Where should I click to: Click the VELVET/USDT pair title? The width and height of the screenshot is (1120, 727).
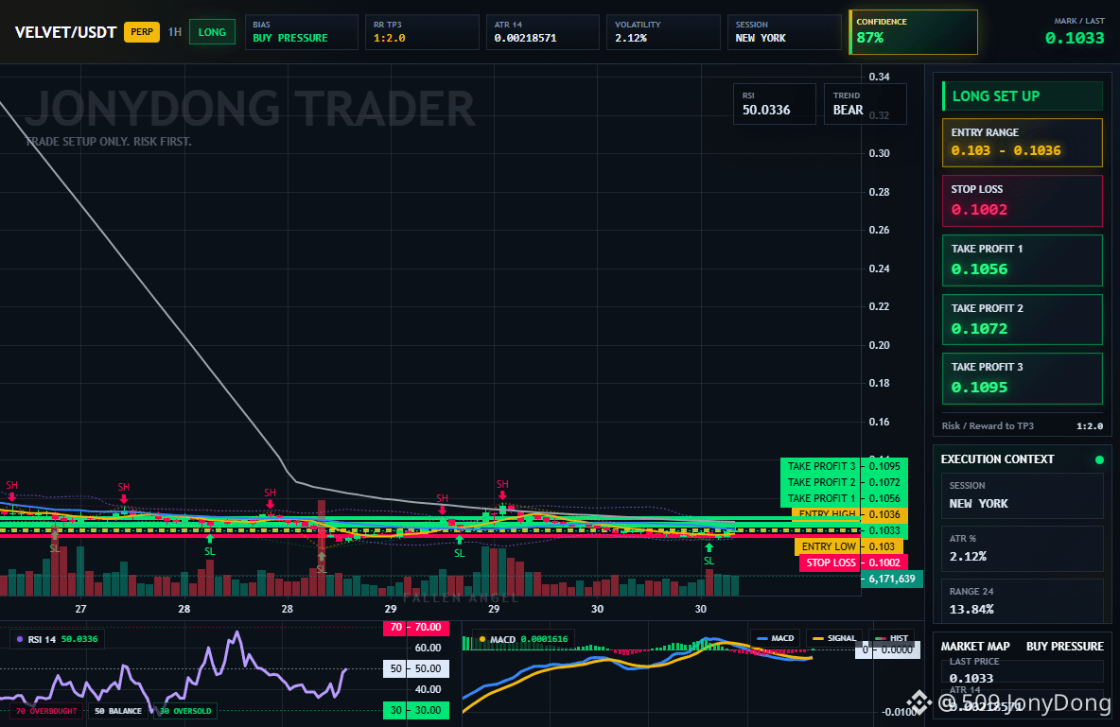[65, 32]
